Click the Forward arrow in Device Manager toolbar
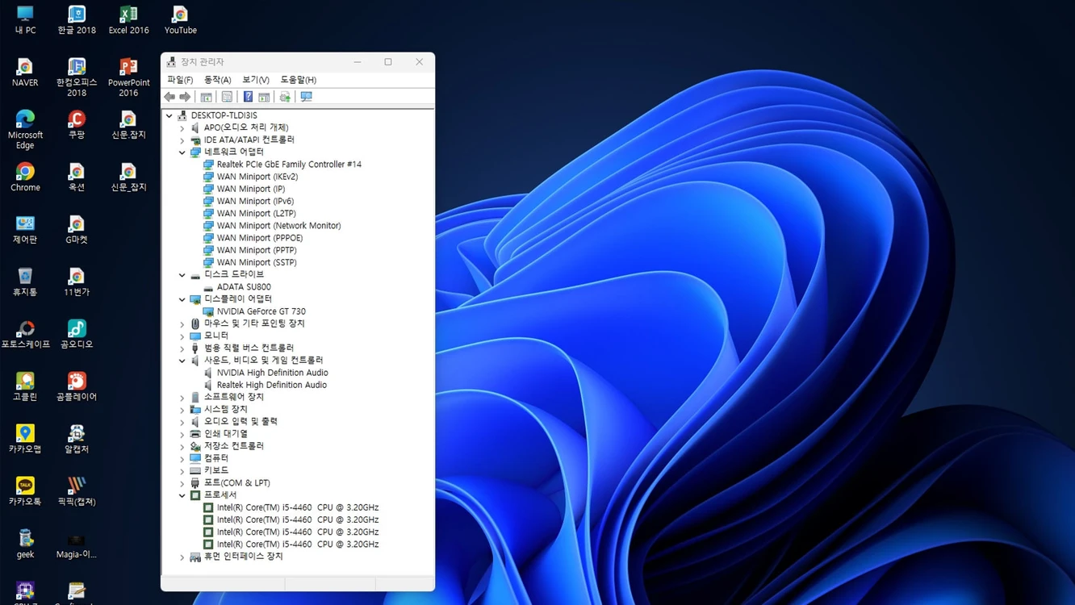1075x605 pixels. point(185,97)
